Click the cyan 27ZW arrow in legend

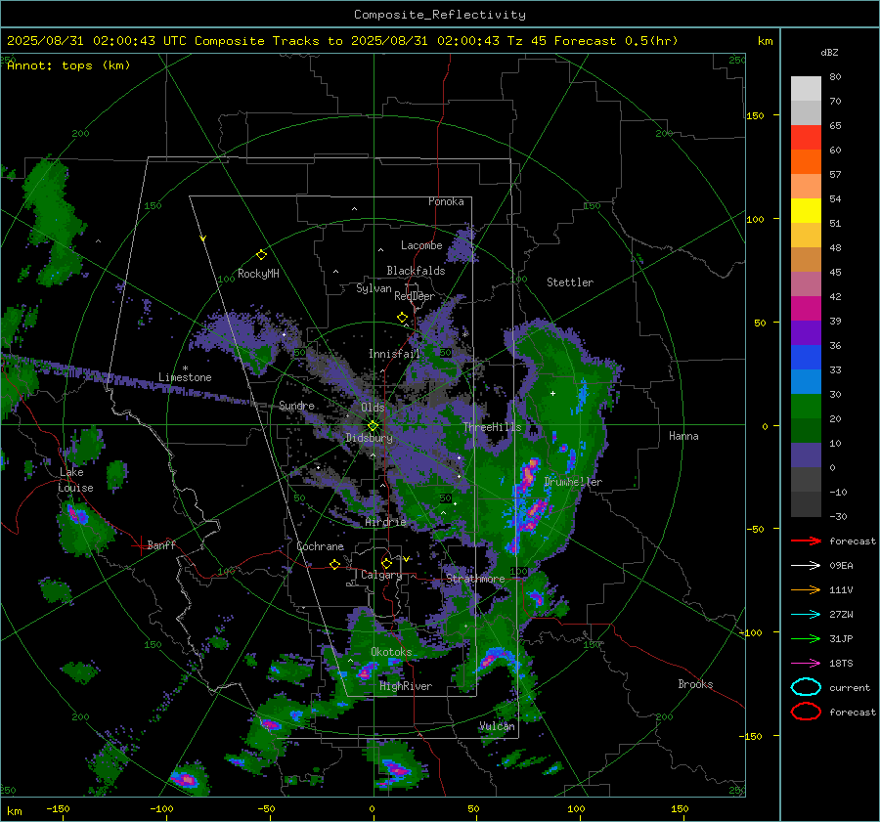(806, 615)
